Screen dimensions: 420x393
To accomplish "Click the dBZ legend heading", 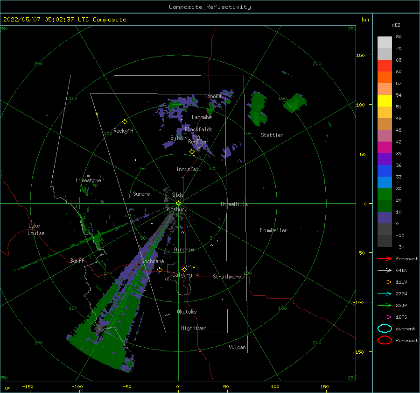I will 396,25.
